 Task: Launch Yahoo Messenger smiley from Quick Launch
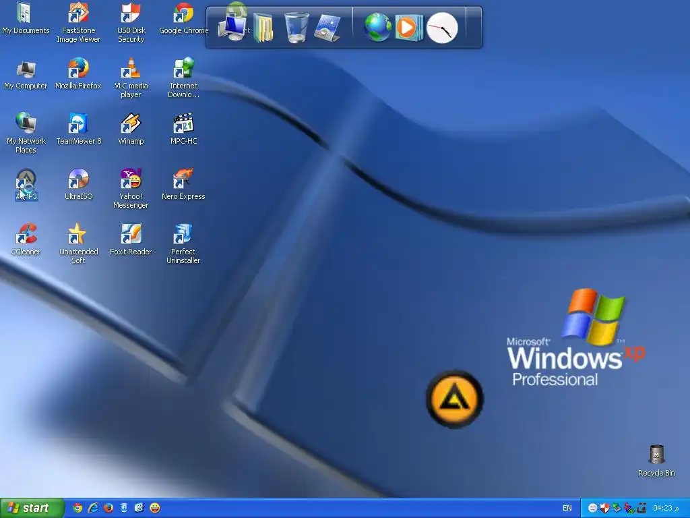coord(155,508)
